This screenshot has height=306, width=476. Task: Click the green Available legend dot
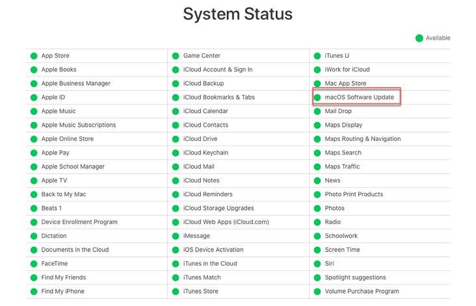tap(419, 38)
